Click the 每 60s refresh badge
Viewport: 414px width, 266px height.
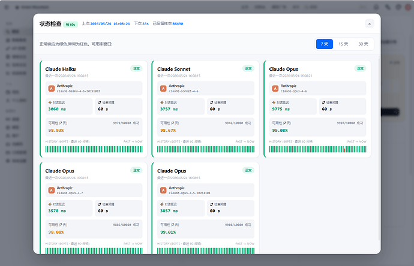70,25
